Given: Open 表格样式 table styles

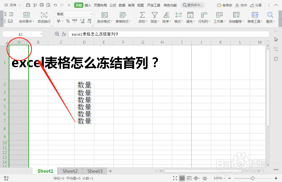Looking at the screenshot, I should 123,18.
